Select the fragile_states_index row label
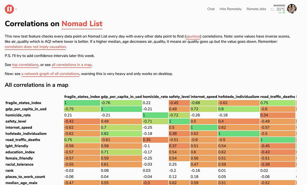 23,103
